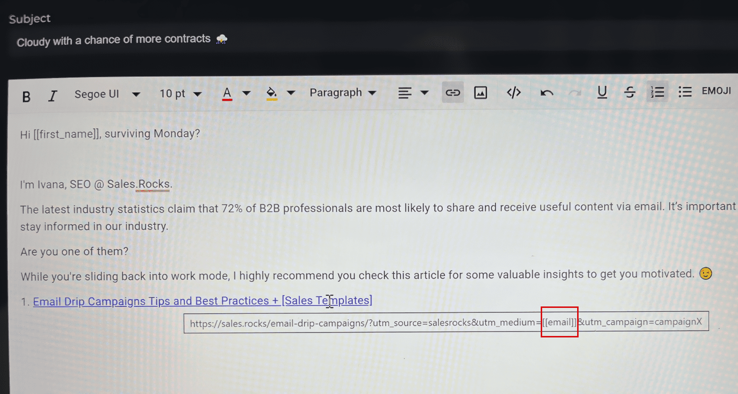Toggle the numbered list
This screenshot has width=738, height=394.
click(x=657, y=92)
